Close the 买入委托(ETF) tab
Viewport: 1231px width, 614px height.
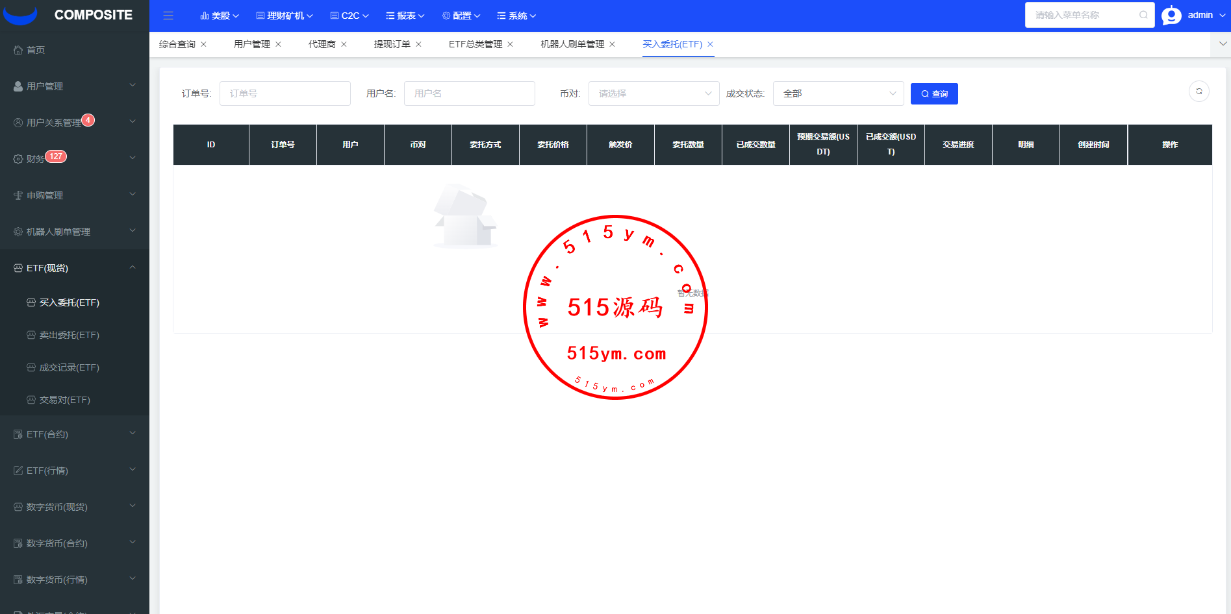click(x=710, y=44)
